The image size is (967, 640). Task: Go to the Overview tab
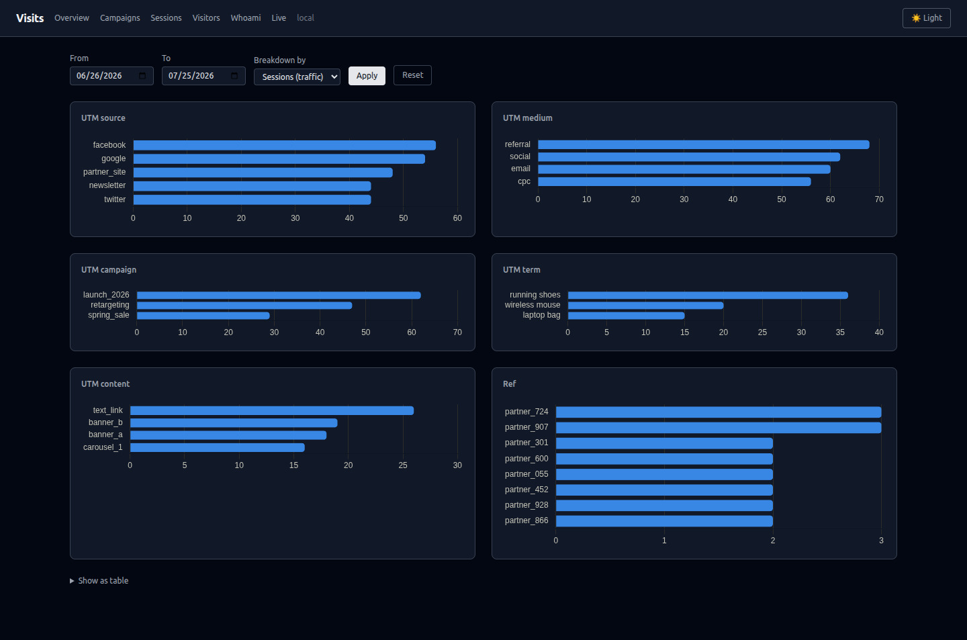click(x=72, y=18)
